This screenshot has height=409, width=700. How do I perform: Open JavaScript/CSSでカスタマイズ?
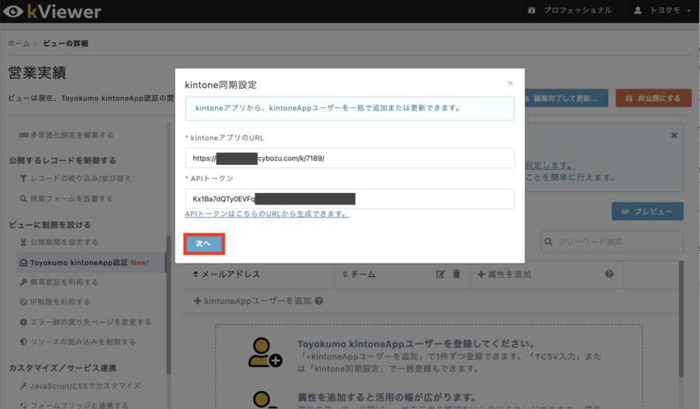pos(80,386)
